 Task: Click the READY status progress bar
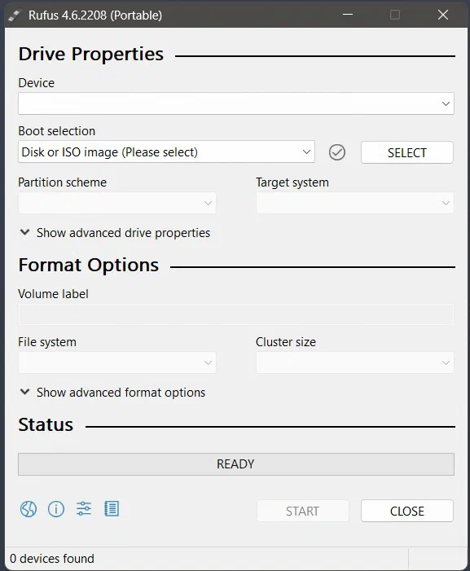[x=236, y=464]
